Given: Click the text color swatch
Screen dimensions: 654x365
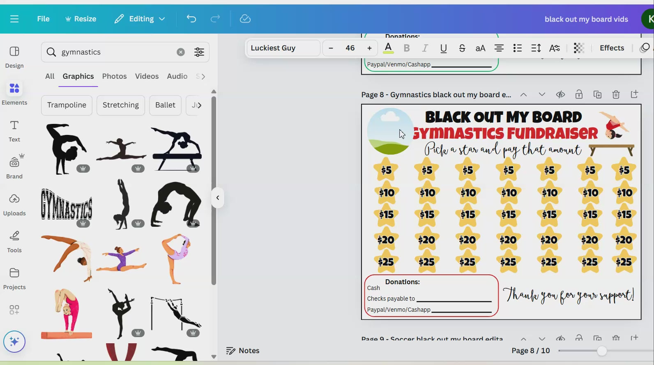Looking at the screenshot, I should pos(388,48).
